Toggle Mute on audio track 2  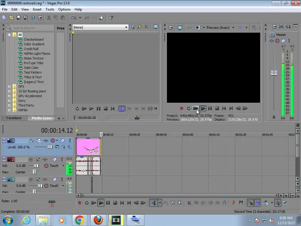point(55,159)
